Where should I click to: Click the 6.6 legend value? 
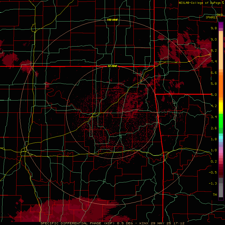pos(214,72)
